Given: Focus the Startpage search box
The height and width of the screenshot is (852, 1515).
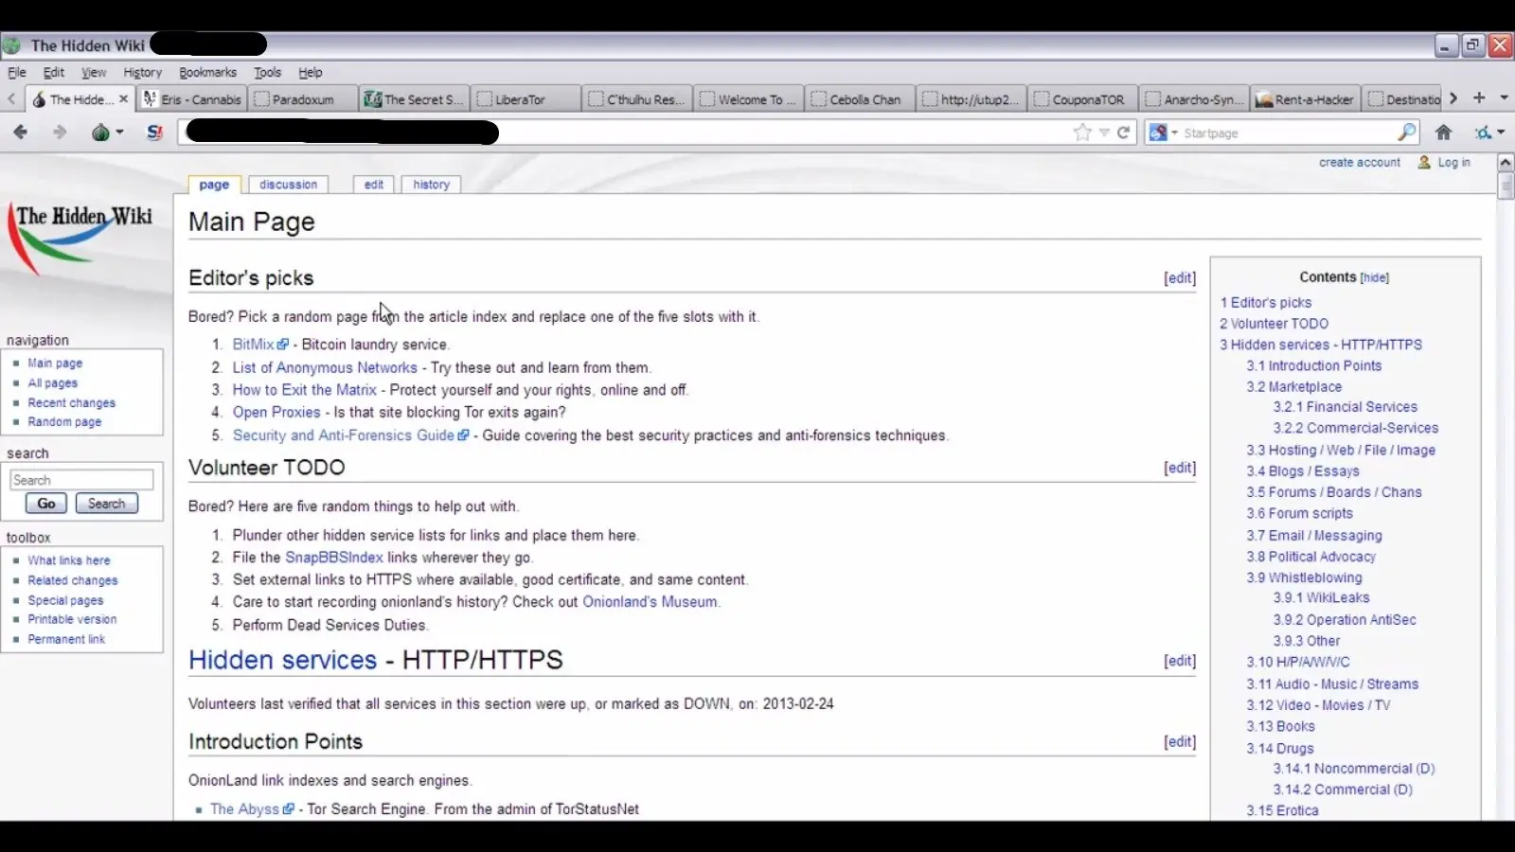Looking at the screenshot, I should point(1286,133).
